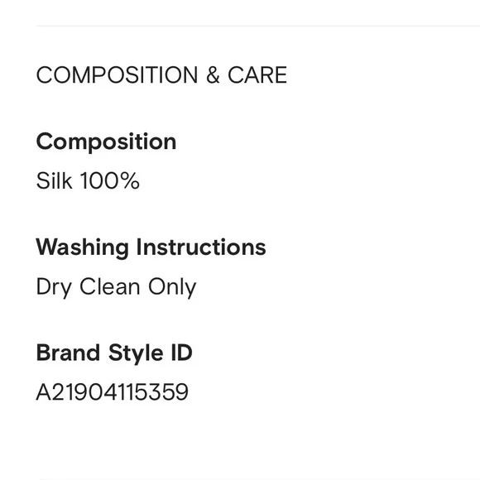Click the word Clean in the care text

click(x=110, y=286)
